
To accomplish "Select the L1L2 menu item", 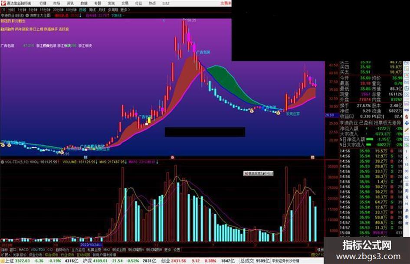I will (166, 3).
